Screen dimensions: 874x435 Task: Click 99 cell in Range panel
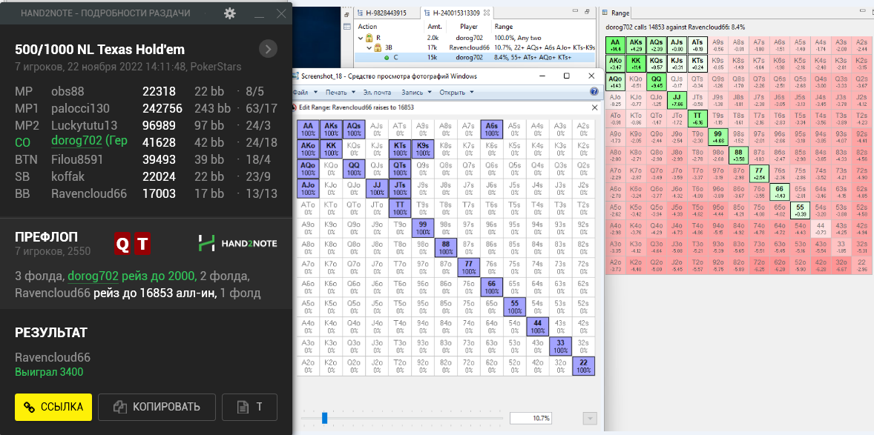click(718, 137)
